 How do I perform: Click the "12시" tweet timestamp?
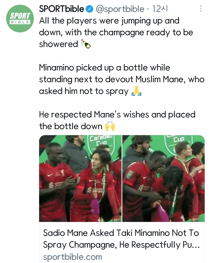pos(160,9)
